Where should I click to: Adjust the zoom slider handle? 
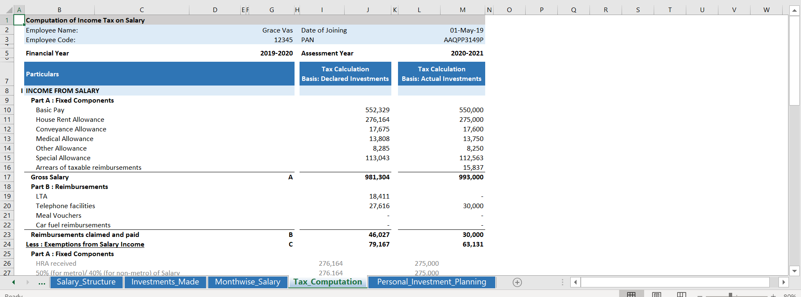click(730, 295)
